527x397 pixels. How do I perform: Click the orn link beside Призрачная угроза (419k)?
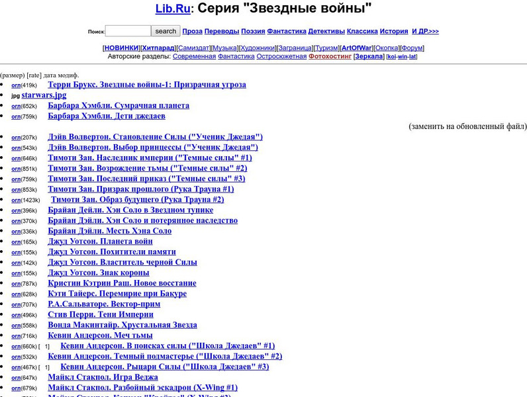tap(16, 85)
